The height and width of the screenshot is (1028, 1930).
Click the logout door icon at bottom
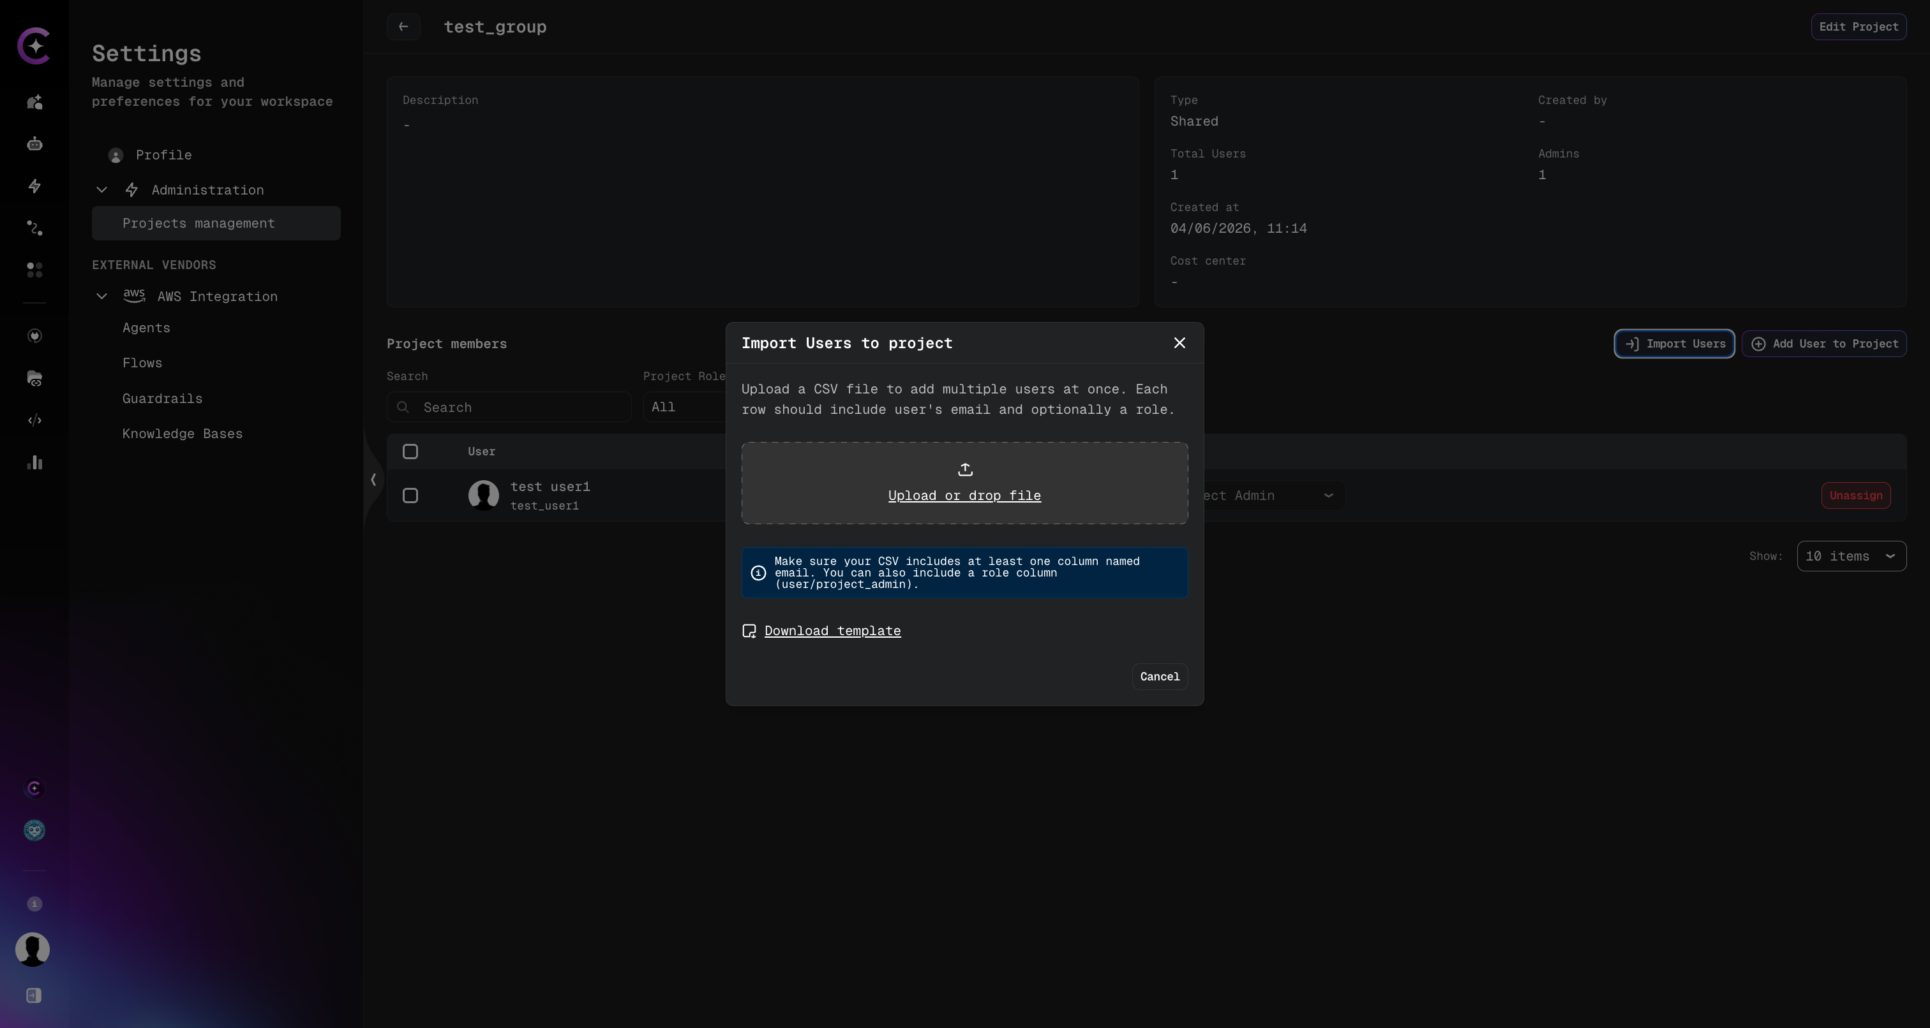[x=34, y=996]
